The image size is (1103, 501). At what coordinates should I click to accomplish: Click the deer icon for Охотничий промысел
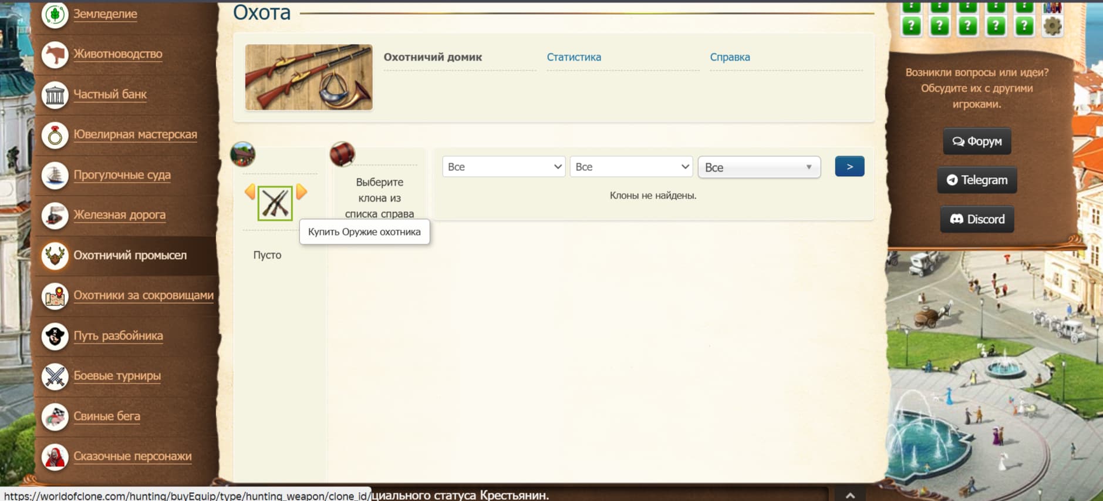55,255
